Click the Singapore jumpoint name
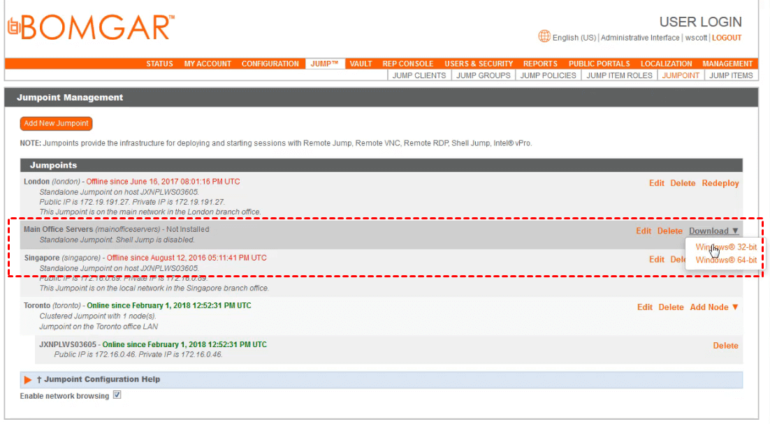 tap(42, 258)
